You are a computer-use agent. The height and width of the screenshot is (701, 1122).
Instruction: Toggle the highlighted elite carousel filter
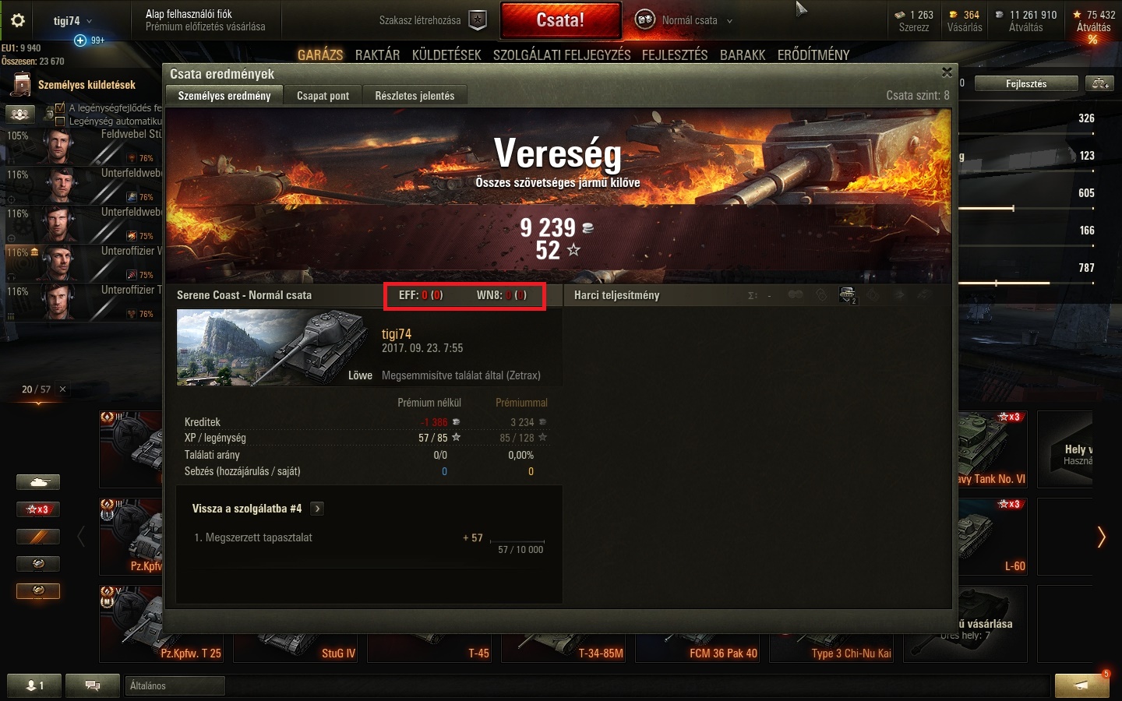pyautogui.click(x=38, y=591)
